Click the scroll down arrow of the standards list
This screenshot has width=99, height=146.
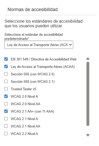point(88,135)
